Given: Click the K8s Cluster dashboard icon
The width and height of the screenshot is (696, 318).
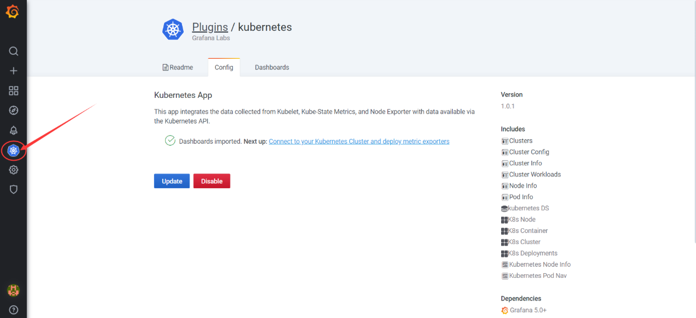Looking at the screenshot, I should pos(504,242).
